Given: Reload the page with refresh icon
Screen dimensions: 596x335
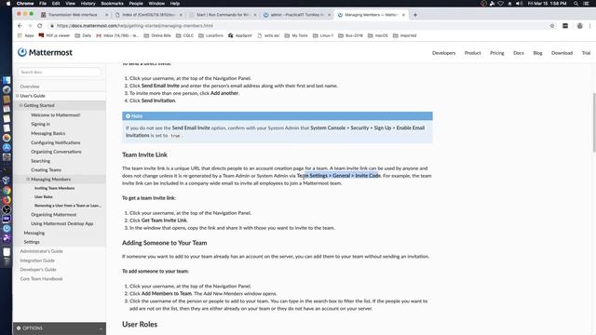Looking at the screenshot, I should [x=40, y=26].
